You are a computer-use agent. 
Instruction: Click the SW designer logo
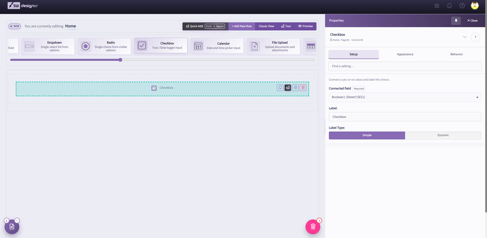[23, 6]
